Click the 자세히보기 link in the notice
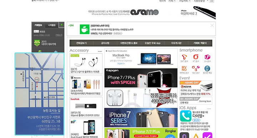Screen dimensions: 257x138 click(x=118, y=33)
